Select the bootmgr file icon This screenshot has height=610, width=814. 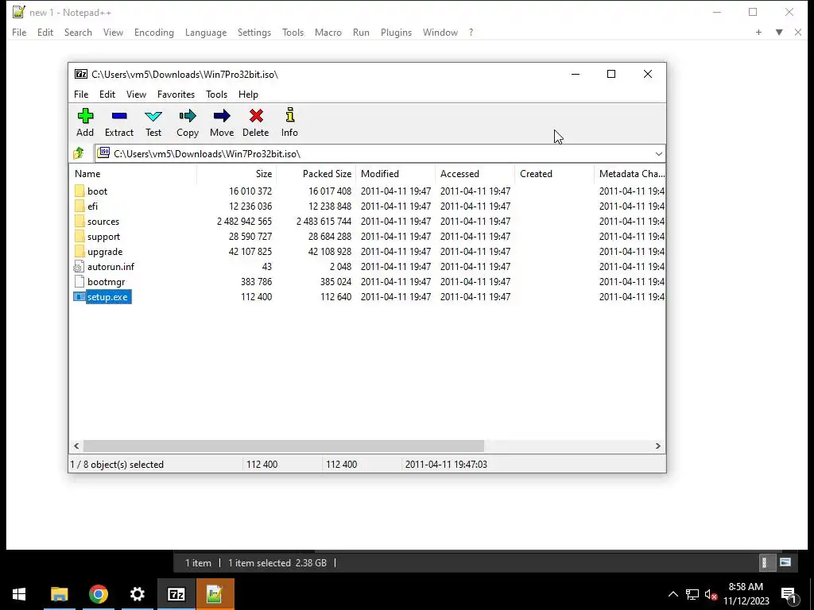coord(79,282)
